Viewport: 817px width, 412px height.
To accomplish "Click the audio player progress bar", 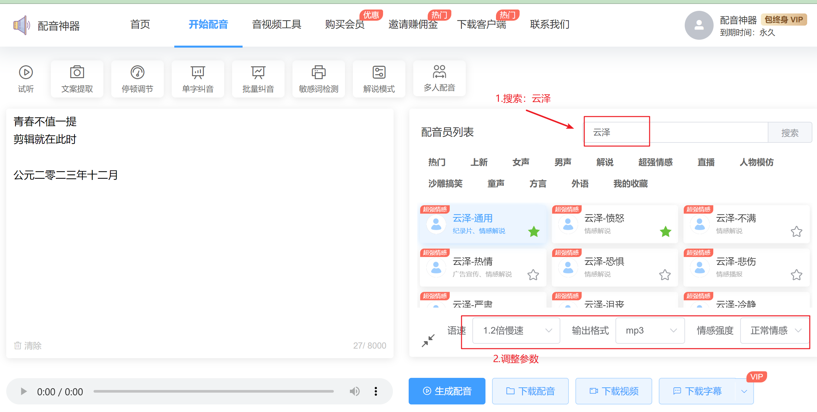I will 213,391.
